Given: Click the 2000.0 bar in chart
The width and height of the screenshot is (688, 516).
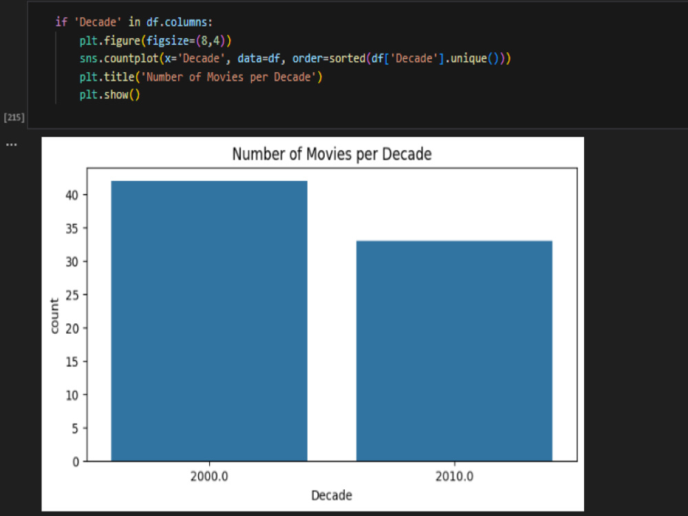Looking at the screenshot, I should pos(209,321).
